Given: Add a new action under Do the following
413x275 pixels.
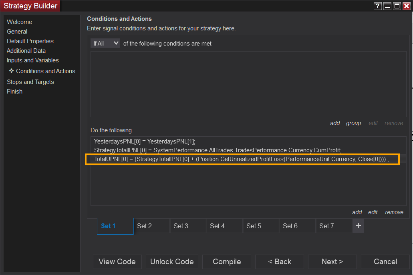Looking at the screenshot, I should click(357, 212).
